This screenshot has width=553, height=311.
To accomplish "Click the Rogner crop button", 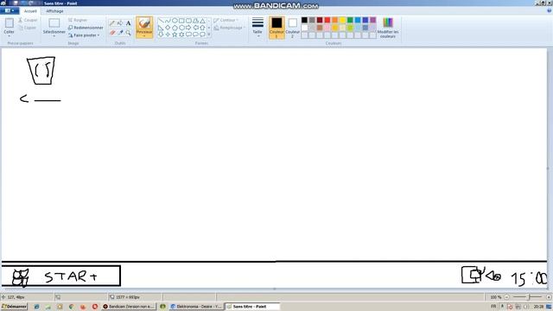I will [78, 20].
